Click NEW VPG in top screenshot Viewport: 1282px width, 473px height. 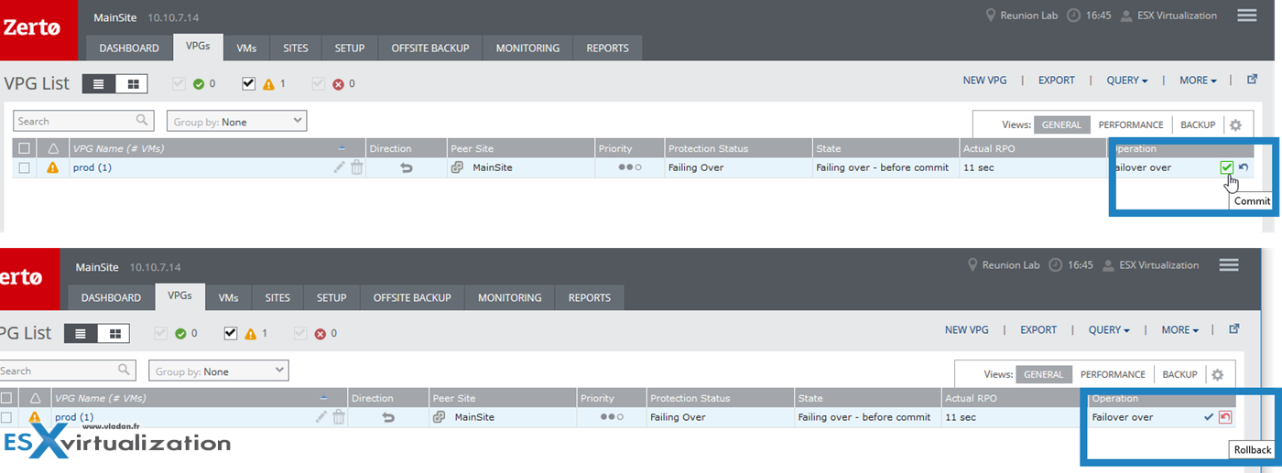pyautogui.click(x=984, y=81)
